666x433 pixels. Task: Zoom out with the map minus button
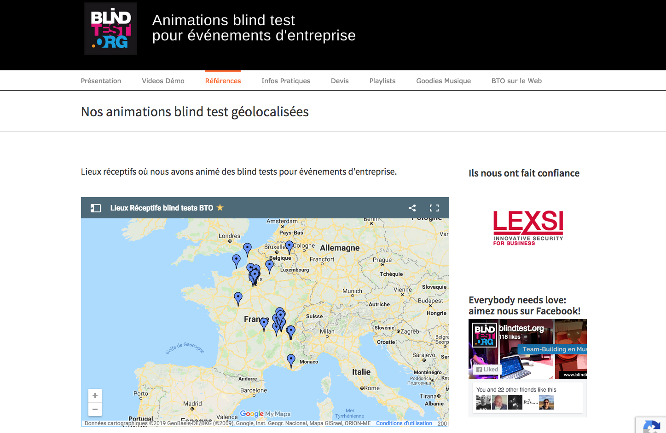coord(95,409)
